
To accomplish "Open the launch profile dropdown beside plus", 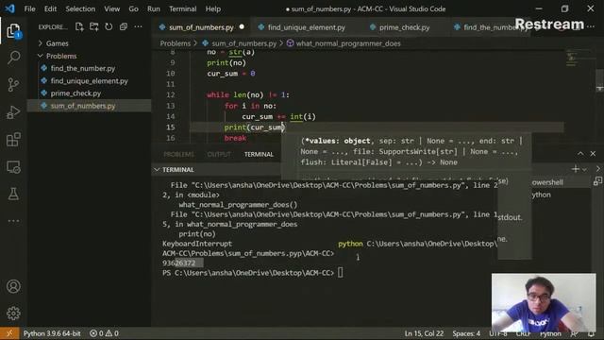I will 585,169.
